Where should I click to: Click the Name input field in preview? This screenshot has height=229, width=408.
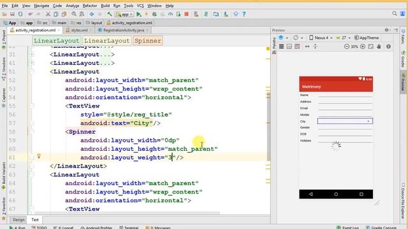[346, 95]
